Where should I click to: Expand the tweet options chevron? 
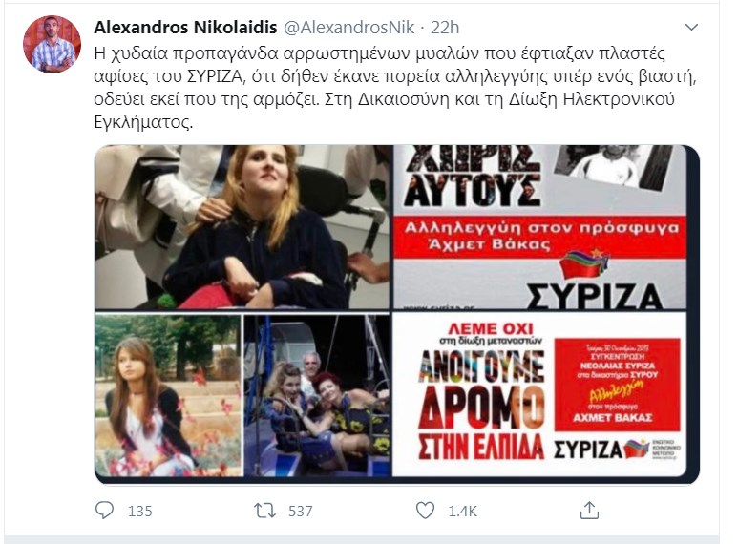tap(691, 28)
